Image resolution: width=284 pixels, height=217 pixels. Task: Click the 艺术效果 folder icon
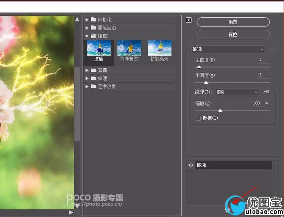(94, 86)
